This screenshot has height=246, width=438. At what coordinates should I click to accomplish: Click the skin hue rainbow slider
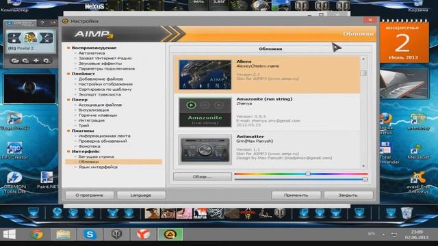301,174
